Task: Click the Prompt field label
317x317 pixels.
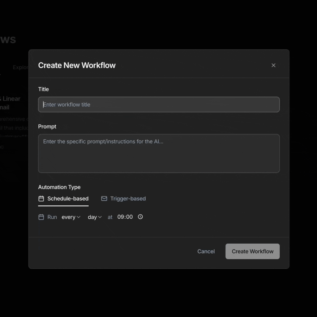Action: coord(47,127)
